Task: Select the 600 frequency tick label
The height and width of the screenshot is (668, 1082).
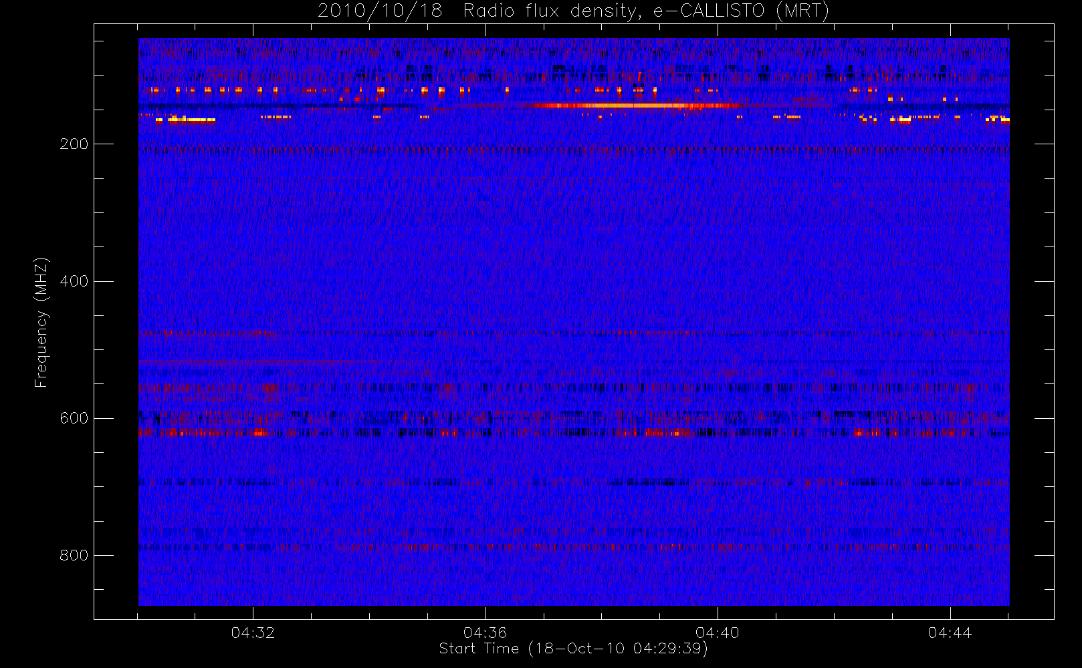Action: (x=74, y=418)
